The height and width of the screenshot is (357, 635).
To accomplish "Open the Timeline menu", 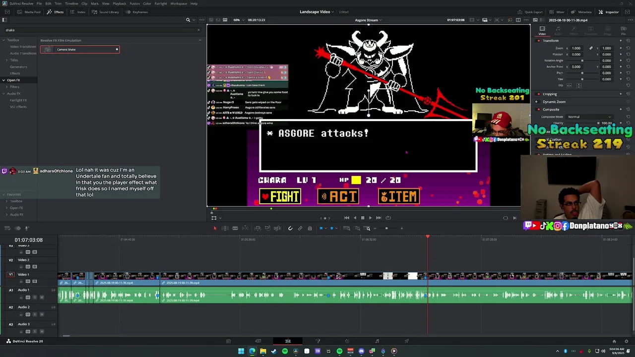I will 71,3.
